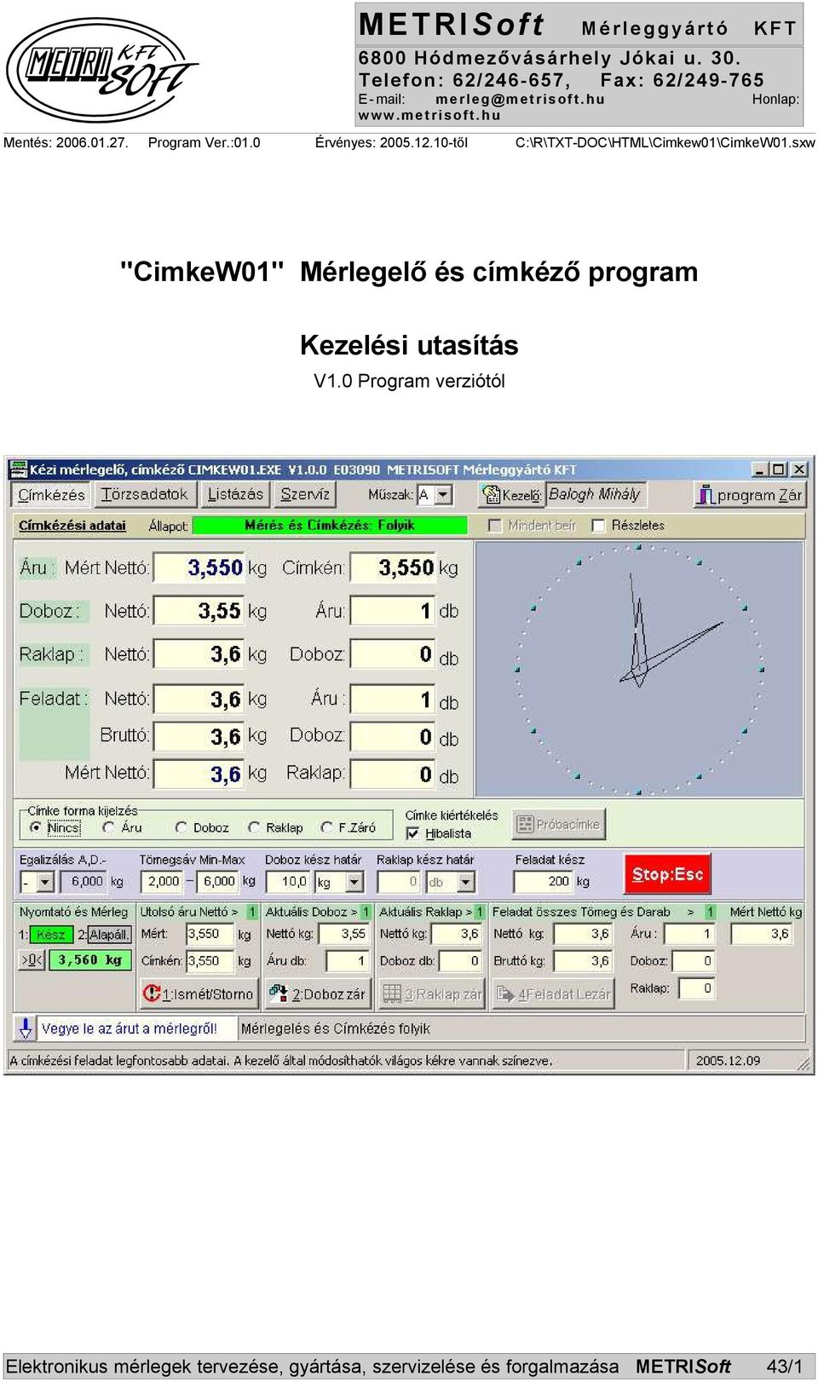Viewport: 818px width, 1382px height.
Task: Click the red Stop:Esc button
Action: click(667, 874)
